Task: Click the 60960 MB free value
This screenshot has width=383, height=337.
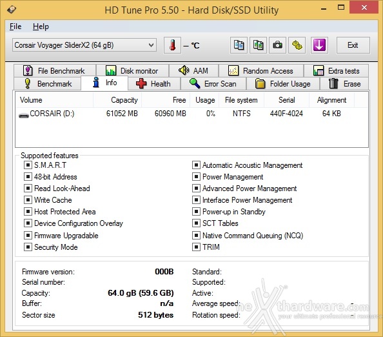Action: [x=170, y=114]
